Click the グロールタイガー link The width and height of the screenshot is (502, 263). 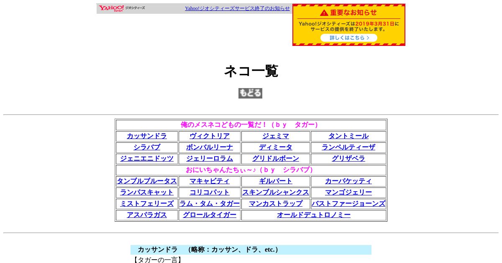tap(210, 215)
